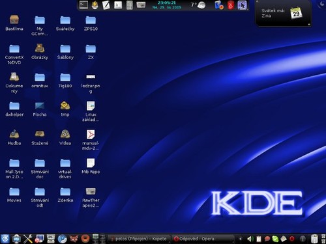Open the tools and wrench launcher in the taskbar
326x244 pixels.
(x=28, y=239)
